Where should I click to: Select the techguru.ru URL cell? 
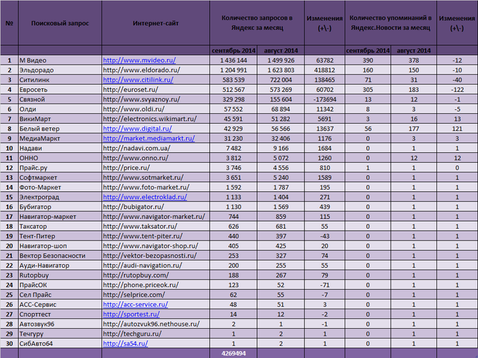click(156, 334)
